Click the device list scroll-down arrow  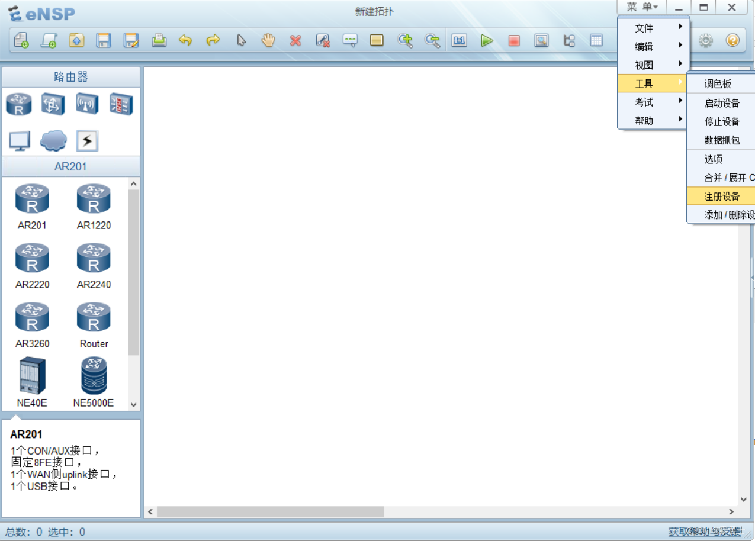(134, 405)
